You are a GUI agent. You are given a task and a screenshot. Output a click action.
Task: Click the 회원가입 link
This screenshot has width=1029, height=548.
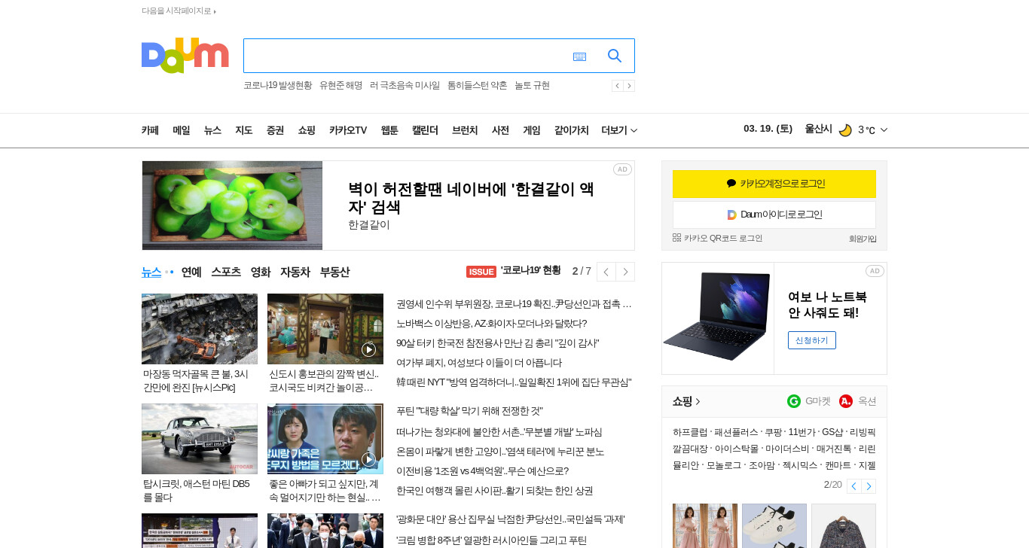pos(863,239)
